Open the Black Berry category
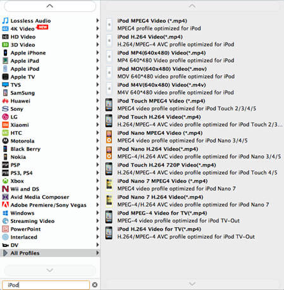This screenshot has width=284, height=290. tap(50, 149)
